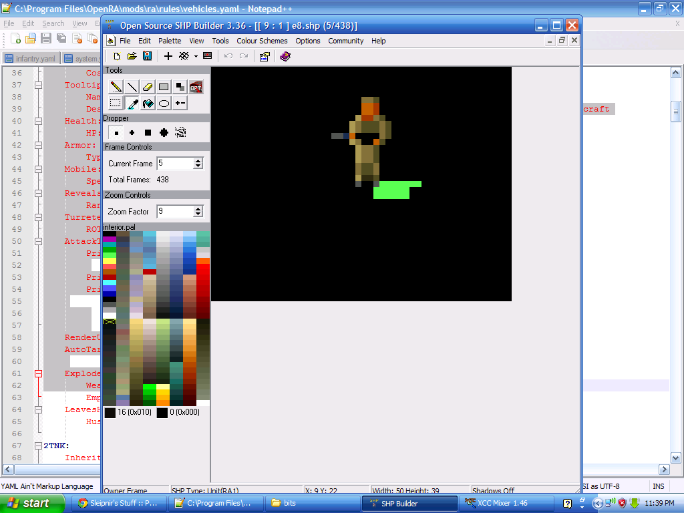Click Save floppy icon in SHP Builder
This screenshot has width=684, height=513.
coord(148,56)
